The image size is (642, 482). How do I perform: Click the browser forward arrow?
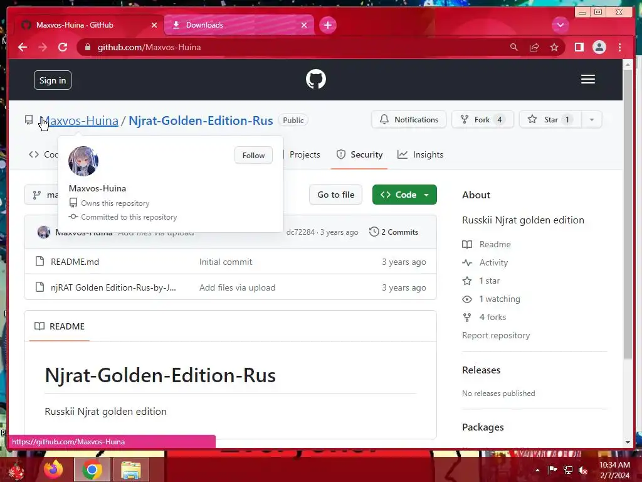click(43, 47)
